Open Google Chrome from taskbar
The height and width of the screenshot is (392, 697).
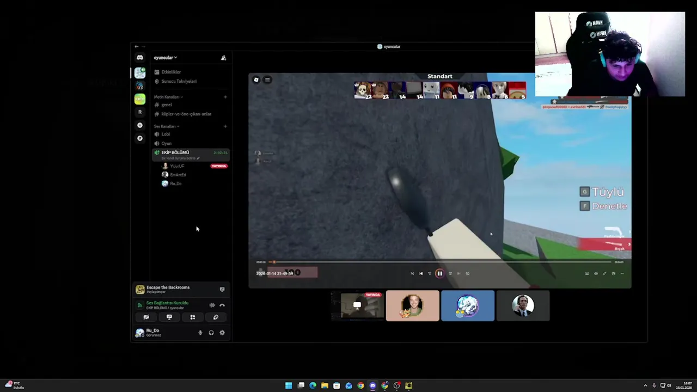point(360,385)
